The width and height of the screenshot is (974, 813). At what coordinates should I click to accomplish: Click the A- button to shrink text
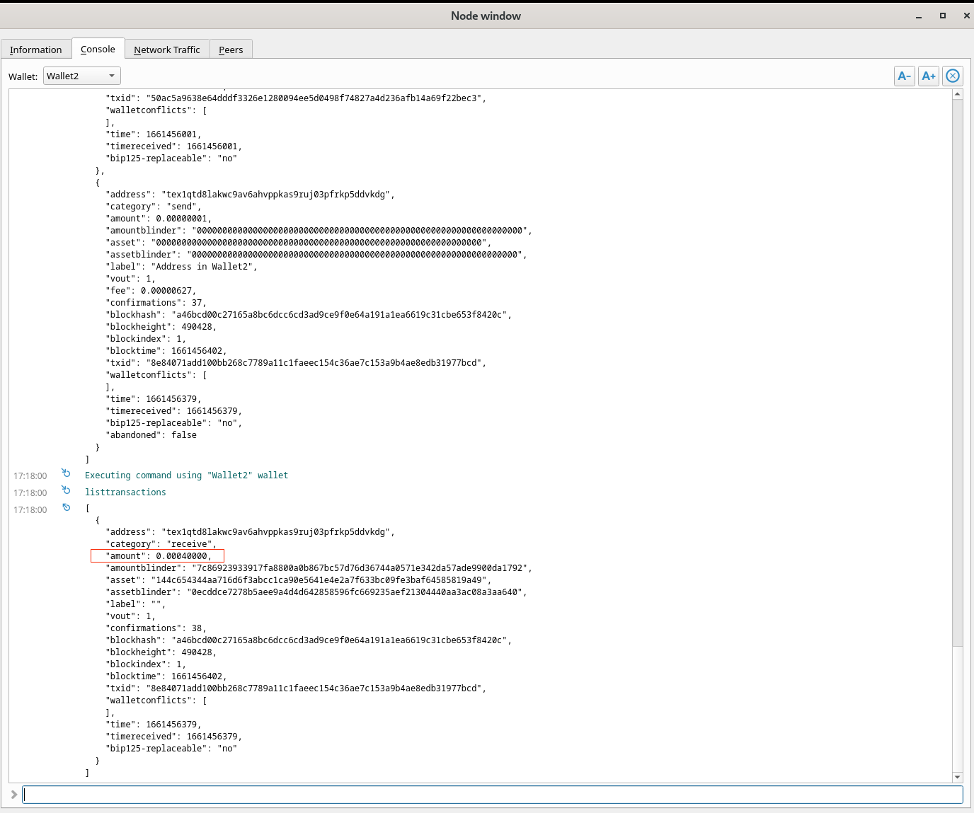[904, 76]
